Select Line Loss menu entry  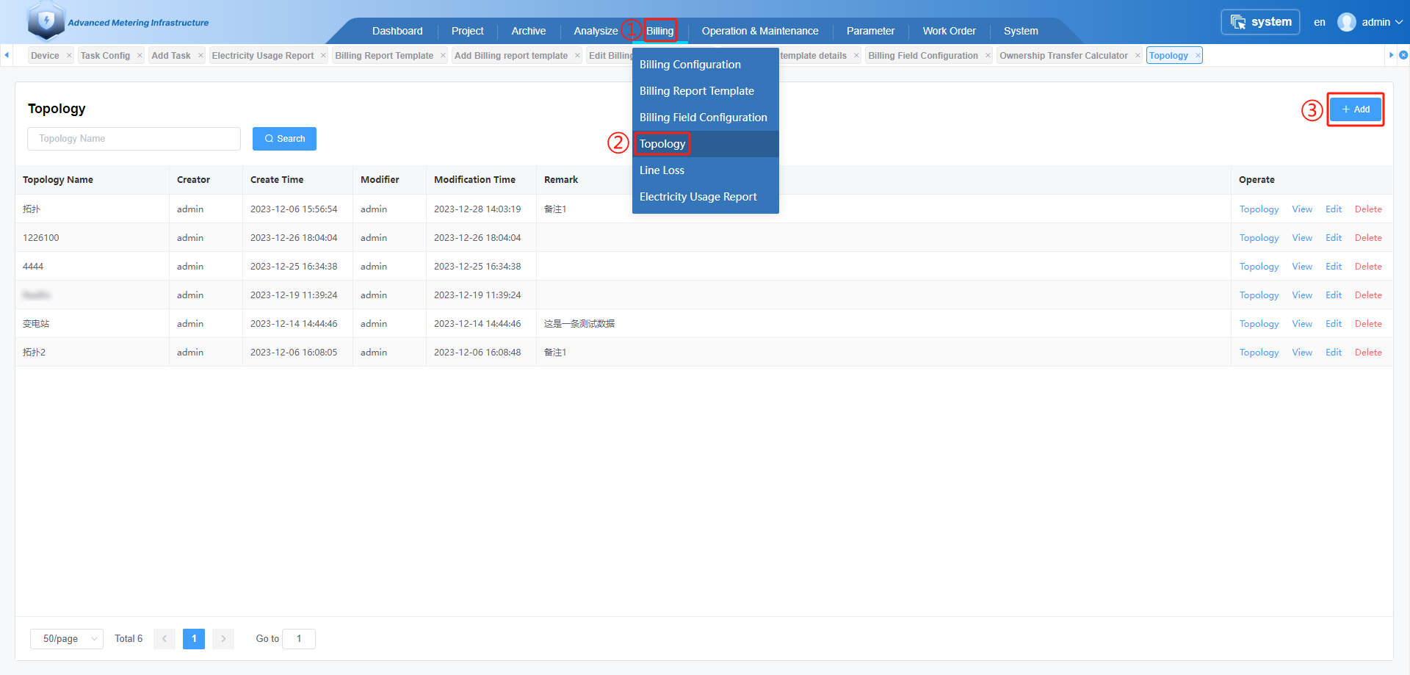coord(706,170)
